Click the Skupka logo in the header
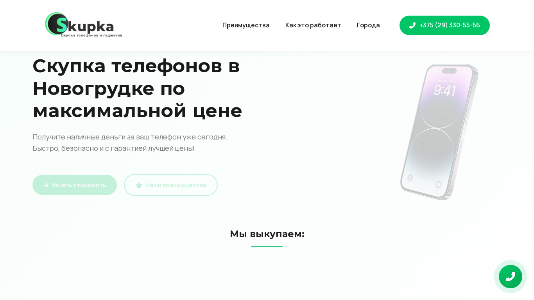Screen dimensions: 534x300 coord(84,25)
